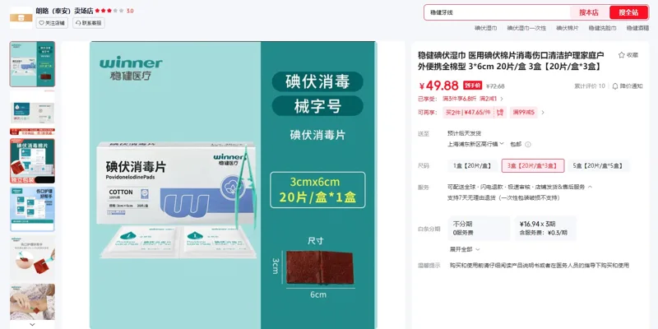Open suggested search 碘伏湿巾
658x329 pixels.
coord(486,28)
